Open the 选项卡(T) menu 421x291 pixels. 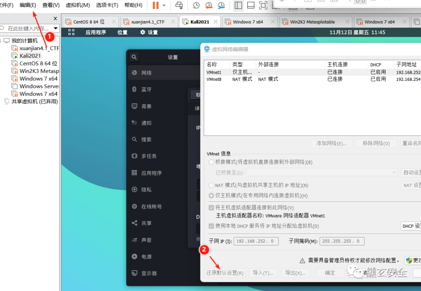pyautogui.click(x=107, y=5)
